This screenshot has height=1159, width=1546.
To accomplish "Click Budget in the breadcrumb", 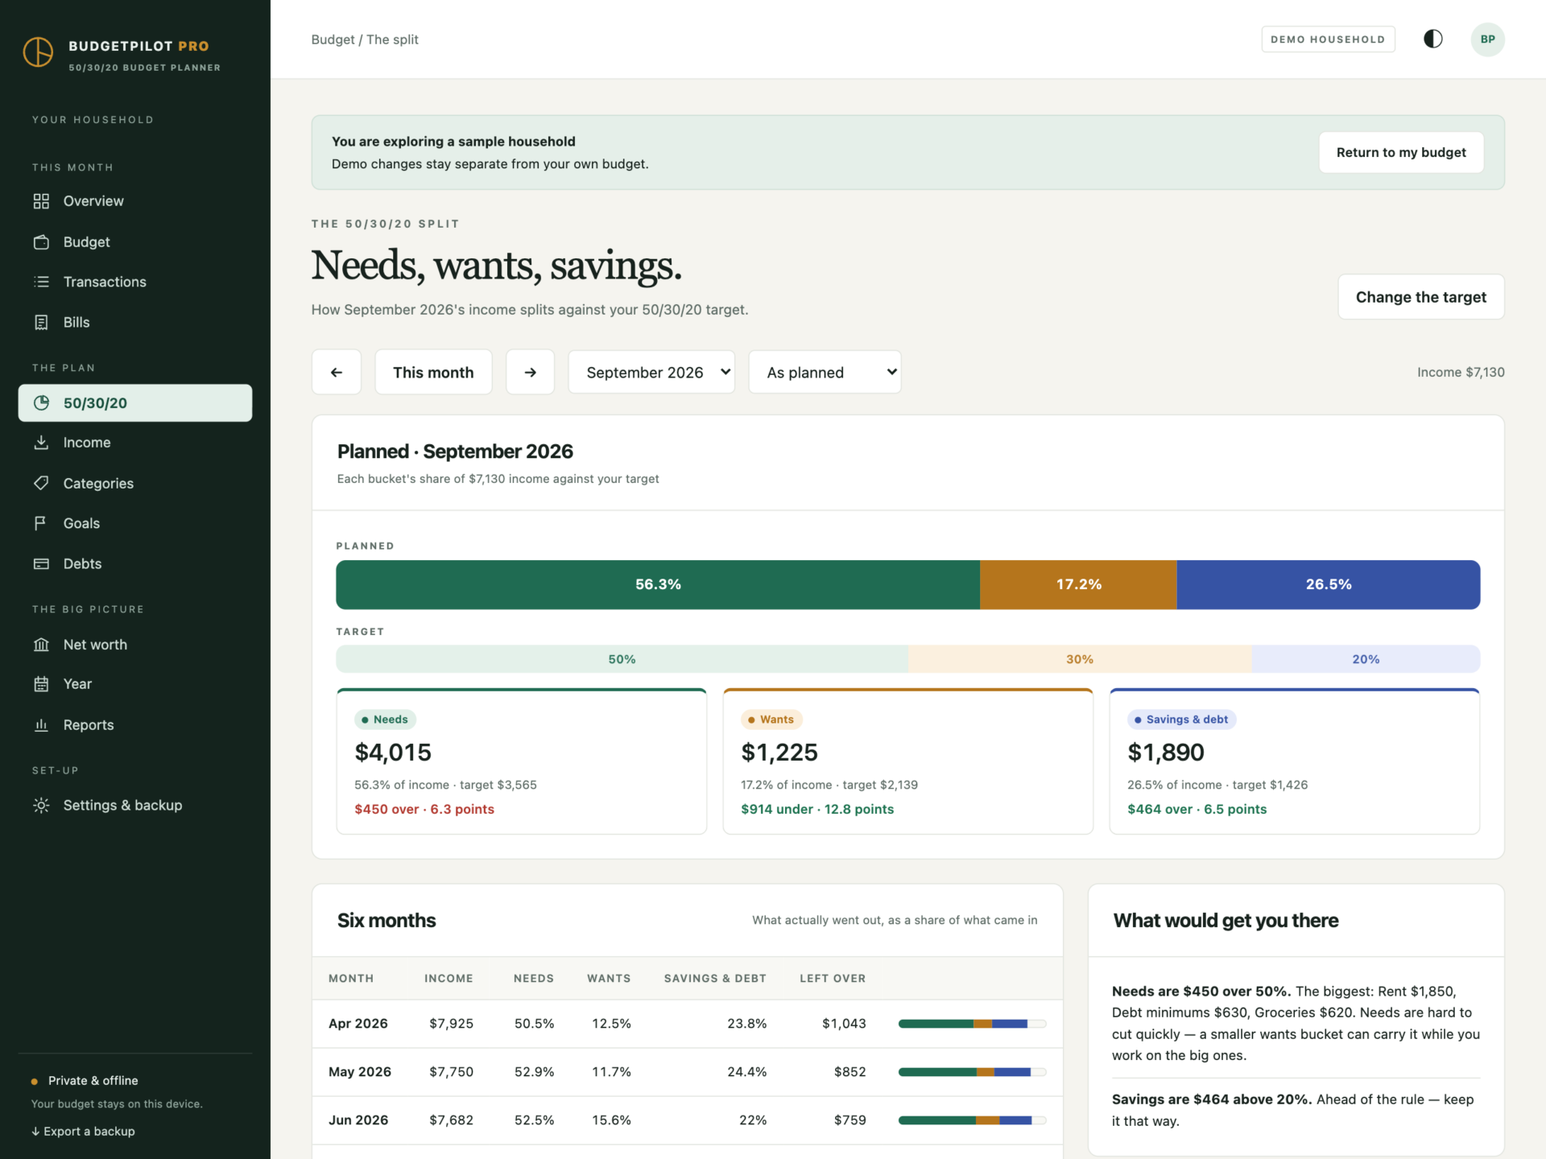I will coord(333,39).
